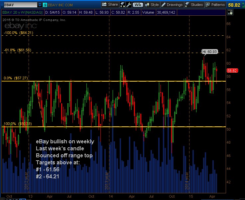Select the 0.0% ($57.27) Fibonacci label

tap(16, 78)
